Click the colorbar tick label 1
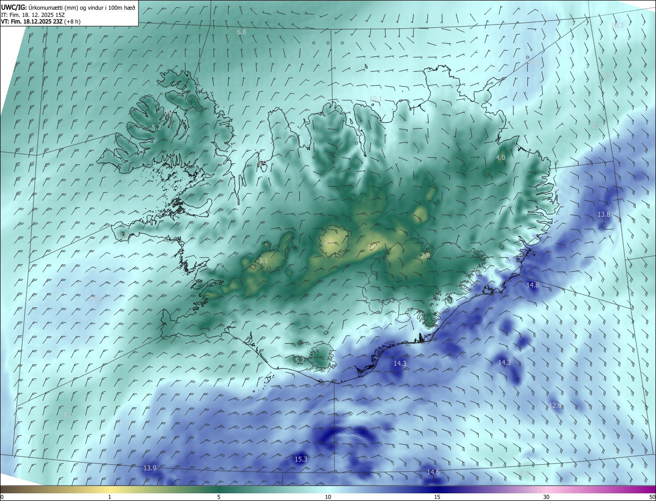 pos(110,497)
